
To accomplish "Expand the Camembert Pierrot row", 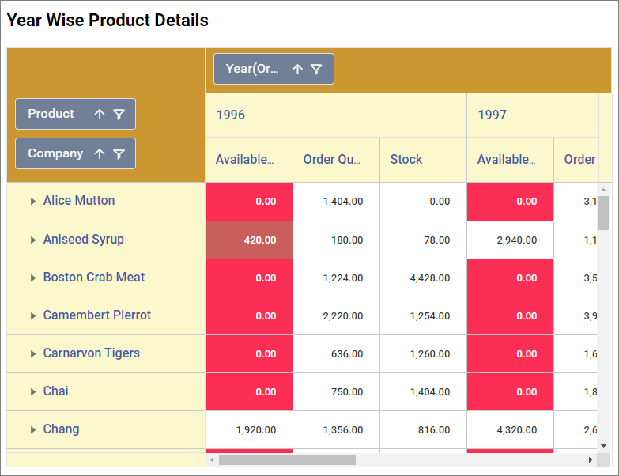I will pos(33,315).
